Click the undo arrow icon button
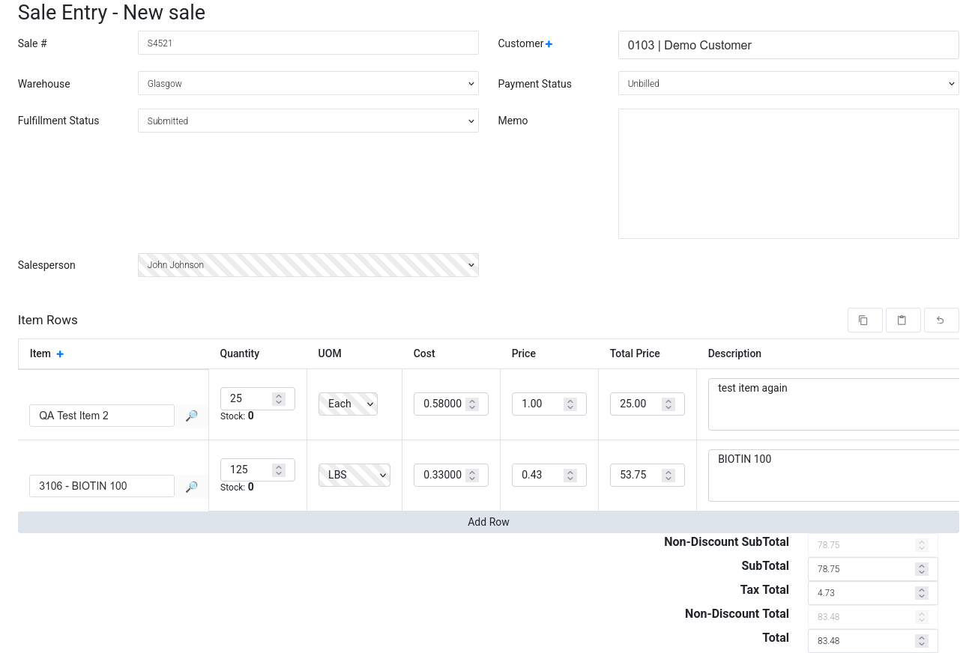 941,320
